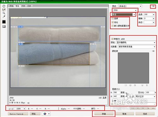Image resolution: width=158 pixels, height=117 pixels.
Task: Open the 模糊 blur value dropdown
Action: (x=149, y=19)
